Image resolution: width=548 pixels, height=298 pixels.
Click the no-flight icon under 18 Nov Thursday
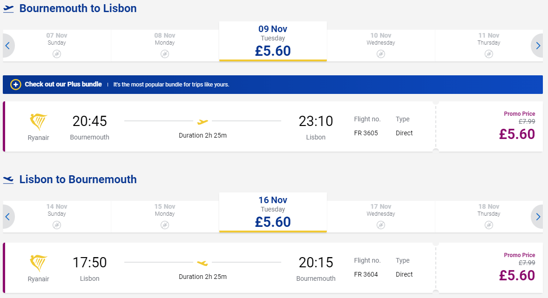pyautogui.click(x=488, y=225)
